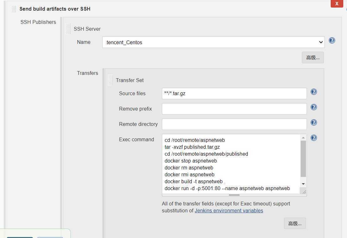Focus the Remote directory input field
Image resolution: width=347 pixels, height=238 pixels.
(234, 124)
